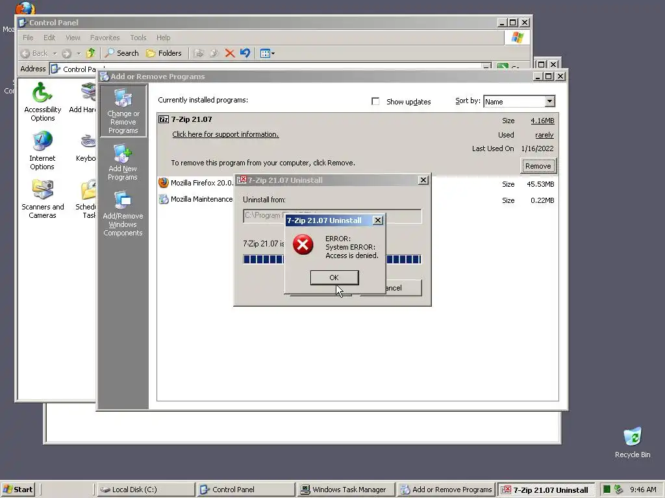The height and width of the screenshot is (498, 665).
Task: Close the 7-Zip error message box
Action: pyautogui.click(x=377, y=220)
